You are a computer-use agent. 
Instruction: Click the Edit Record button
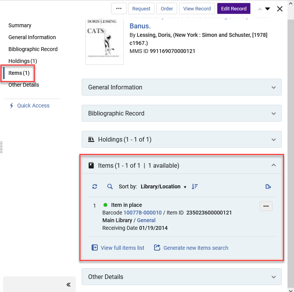tap(233, 8)
